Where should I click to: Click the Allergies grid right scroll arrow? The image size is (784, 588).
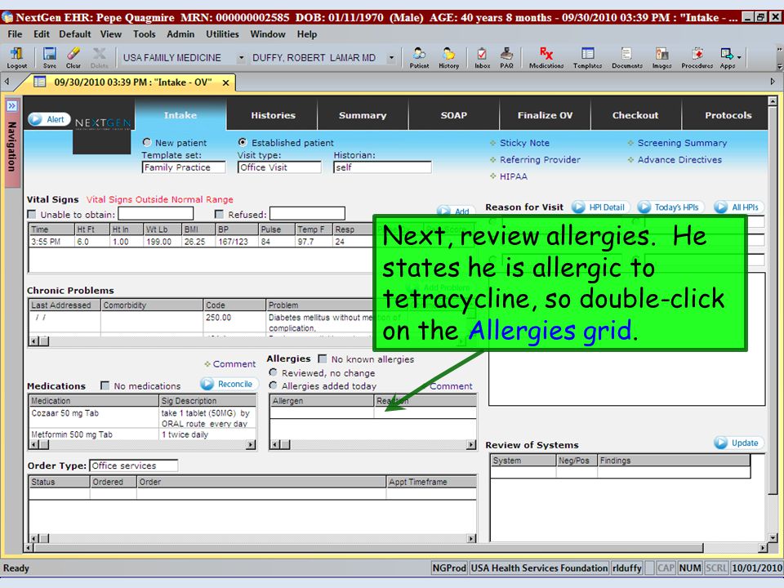(471, 444)
